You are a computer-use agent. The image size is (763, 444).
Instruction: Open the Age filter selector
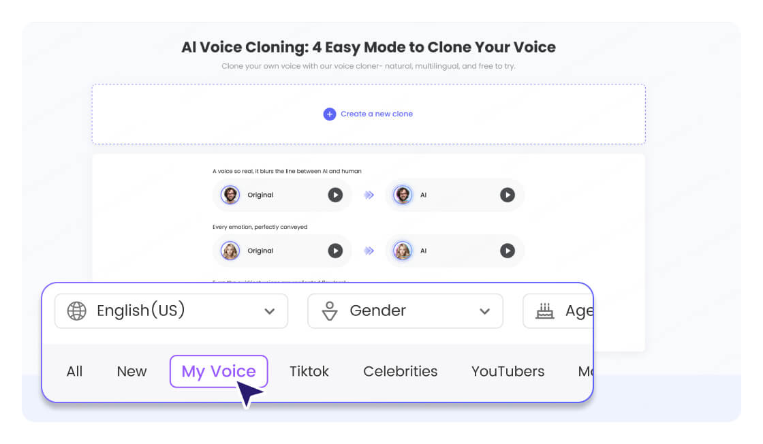pyautogui.click(x=576, y=310)
